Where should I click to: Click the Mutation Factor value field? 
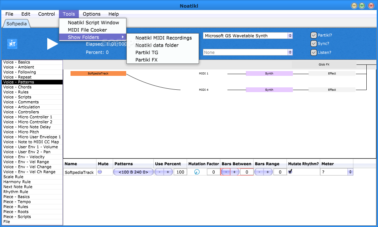point(213,172)
